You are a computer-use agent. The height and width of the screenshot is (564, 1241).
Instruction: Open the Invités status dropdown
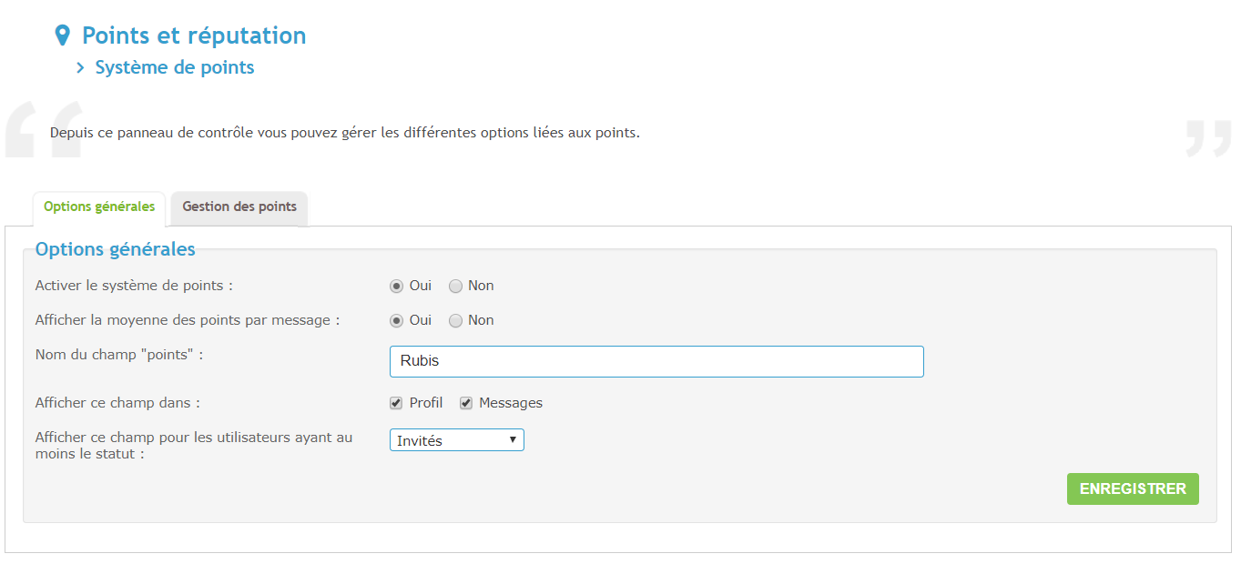pyautogui.click(x=456, y=440)
